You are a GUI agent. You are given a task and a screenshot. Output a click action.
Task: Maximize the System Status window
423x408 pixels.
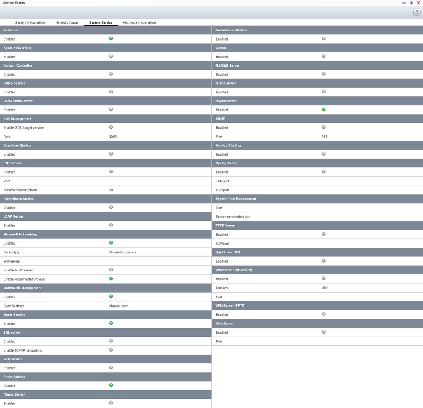(411, 3)
